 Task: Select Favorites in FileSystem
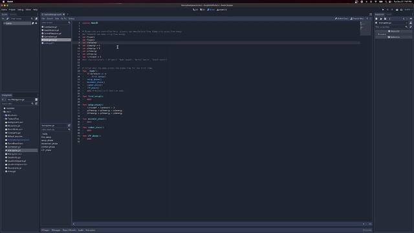click(x=10, y=108)
